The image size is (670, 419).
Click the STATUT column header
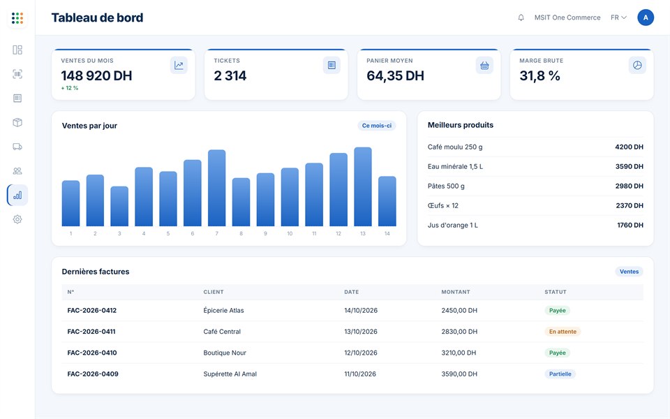[x=556, y=292]
